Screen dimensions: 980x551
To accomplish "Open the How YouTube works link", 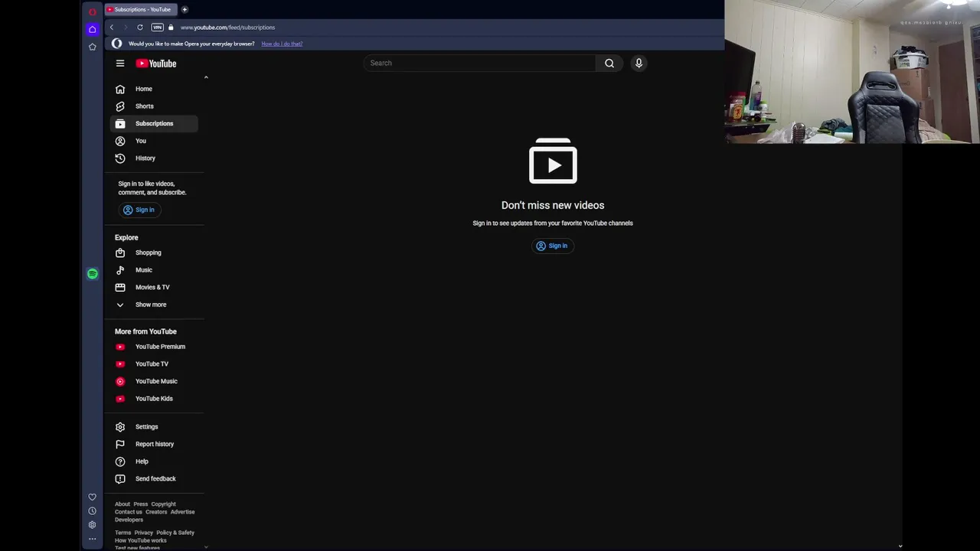I will pyautogui.click(x=141, y=540).
